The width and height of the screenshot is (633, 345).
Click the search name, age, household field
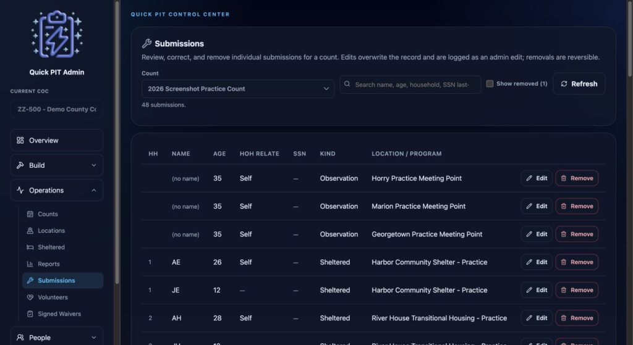(x=410, y=85)
